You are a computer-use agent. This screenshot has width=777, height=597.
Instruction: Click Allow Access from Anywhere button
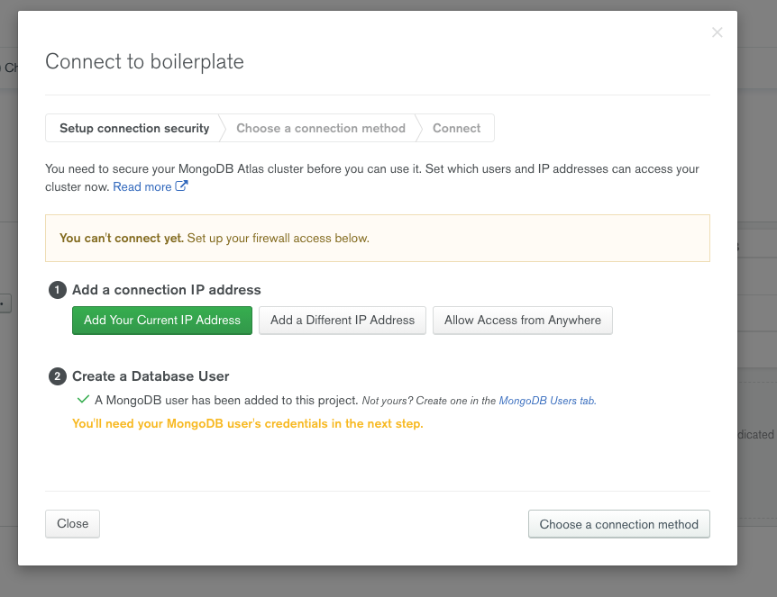(523, 321)
